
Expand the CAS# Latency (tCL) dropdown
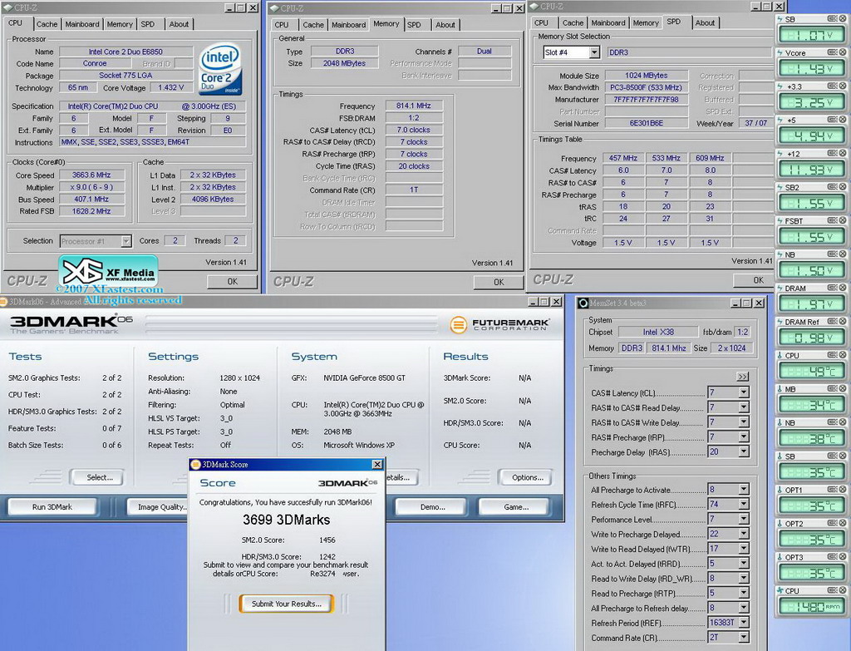coord(743,392)
